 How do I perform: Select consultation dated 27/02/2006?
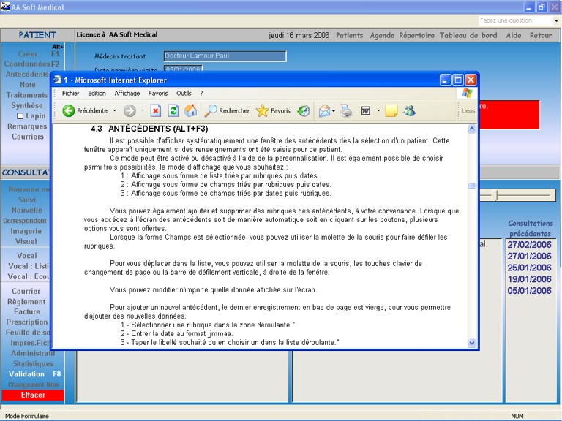(529, 245)
